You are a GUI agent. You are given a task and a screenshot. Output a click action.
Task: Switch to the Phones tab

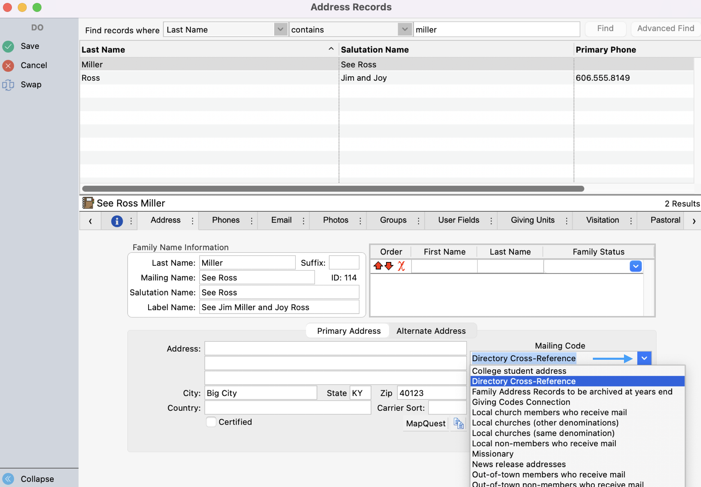tap(226, 220)
